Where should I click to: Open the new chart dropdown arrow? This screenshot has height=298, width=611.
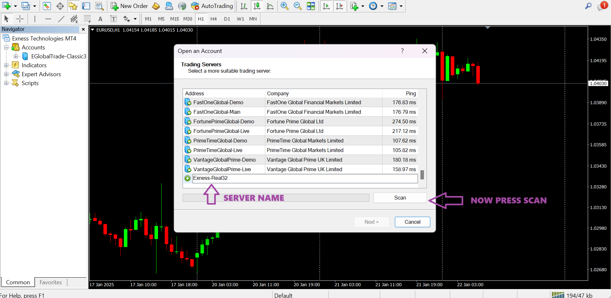pyautogui.click(x=15, y=6)
